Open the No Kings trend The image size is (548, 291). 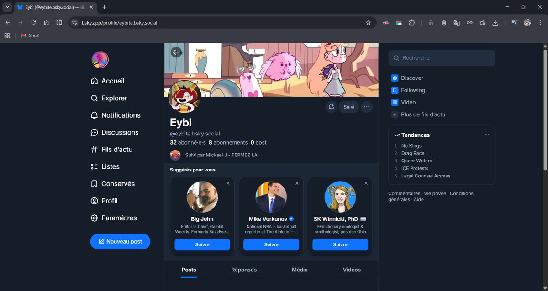pos(411,146)
